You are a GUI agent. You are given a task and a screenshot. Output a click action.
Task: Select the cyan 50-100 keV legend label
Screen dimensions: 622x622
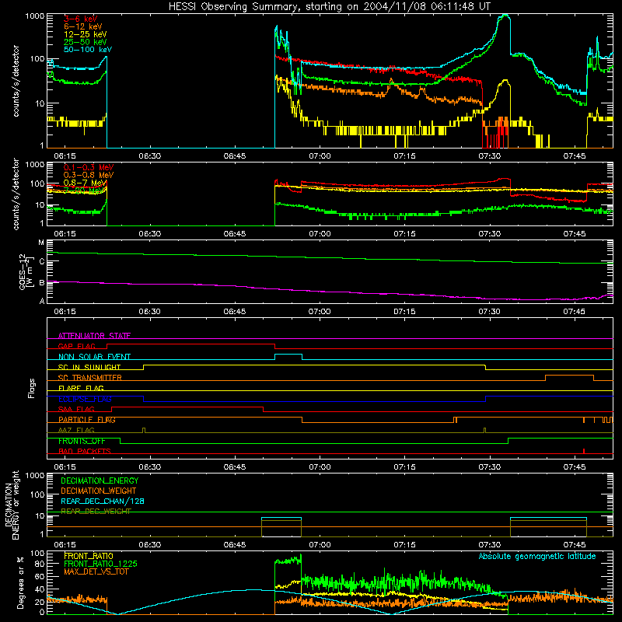pyautogui.click(x=88, y=50)
